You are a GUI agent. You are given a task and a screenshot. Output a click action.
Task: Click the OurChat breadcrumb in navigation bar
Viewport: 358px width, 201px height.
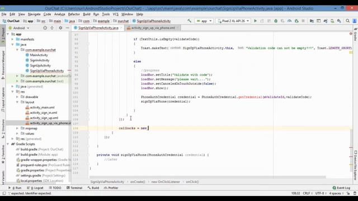pos(11,21)
